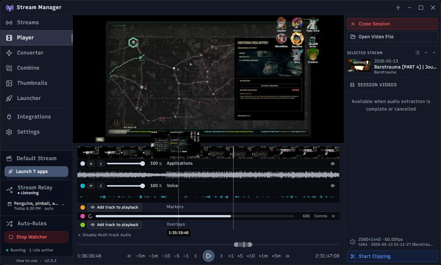Adjust the Applications volume slider
The image size is (441, 265).
point(126,164)
